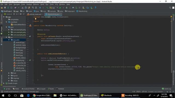Open the Event Log button
The height and width of the screenshot is (98, 175).
tap(167, 89)
